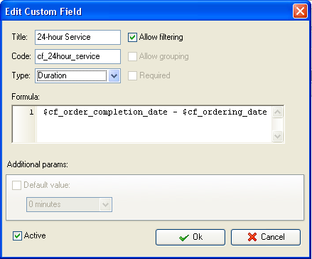Tick the Allow grouping checkbox
The width and height of the screenshot is (312, 259).
(x=132, y=56)
